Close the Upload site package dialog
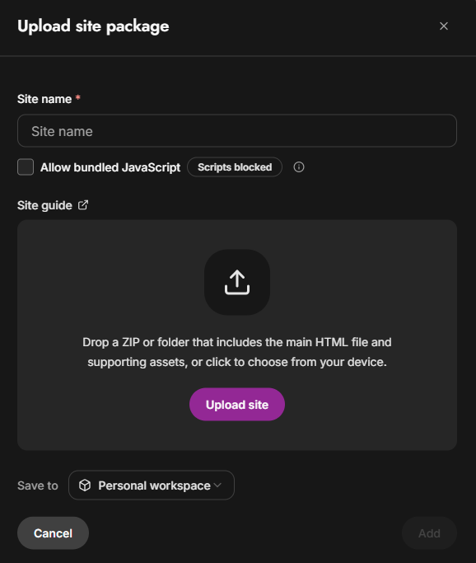The height and width of the screenshot is (563, 476). point(444,26)
